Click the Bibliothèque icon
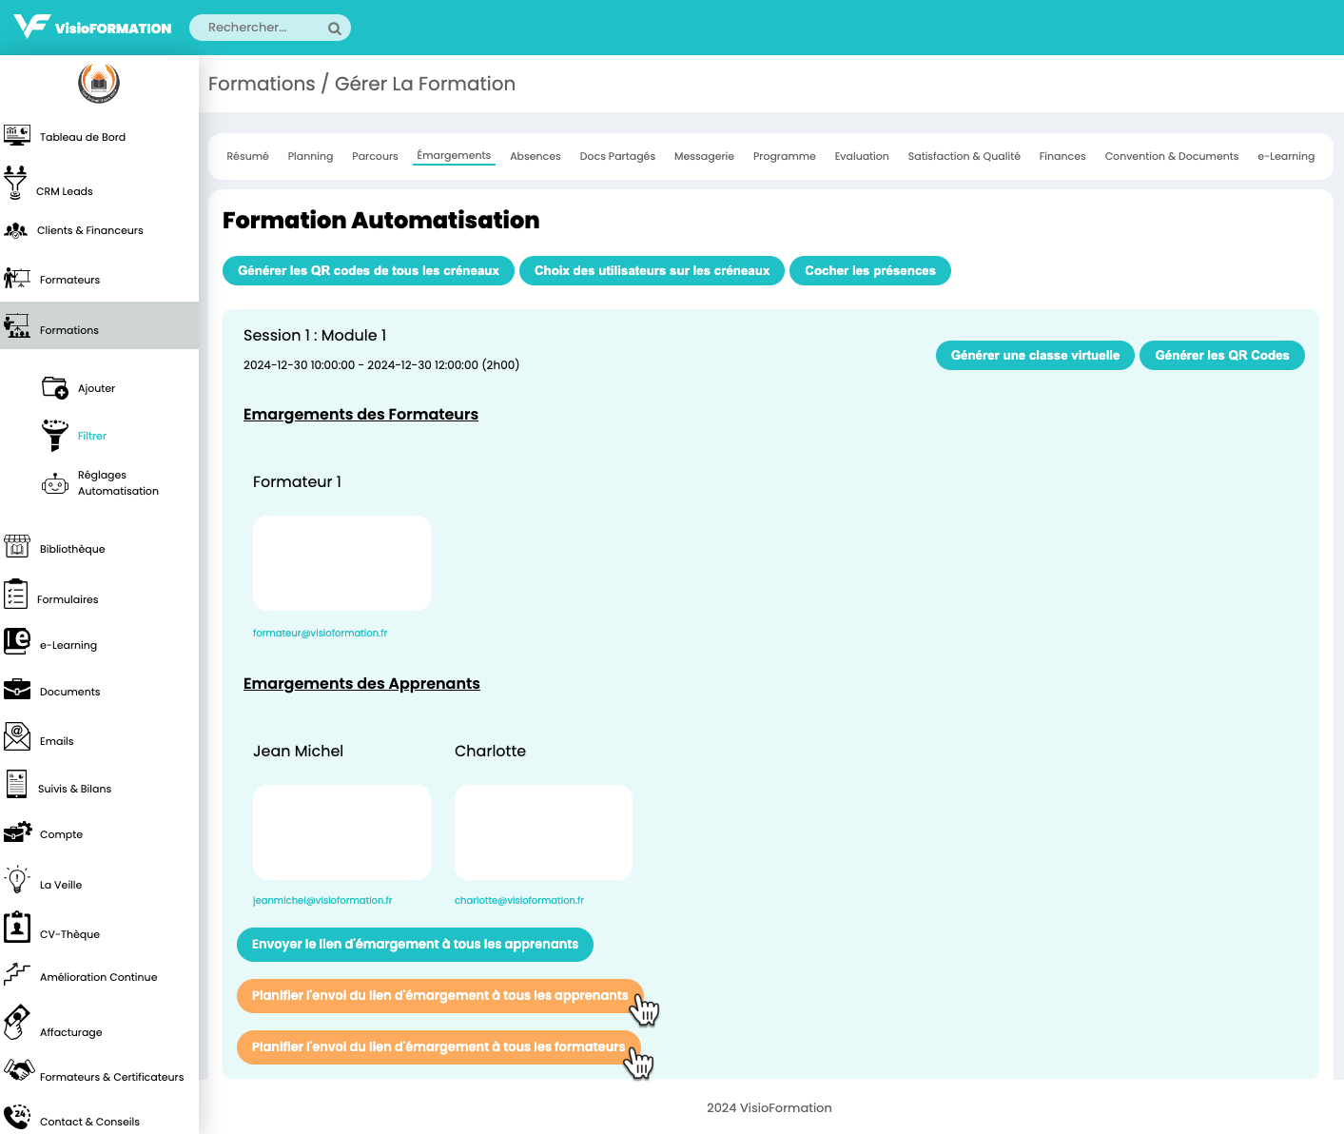The image size is (1344, 1134). [17, 546]
